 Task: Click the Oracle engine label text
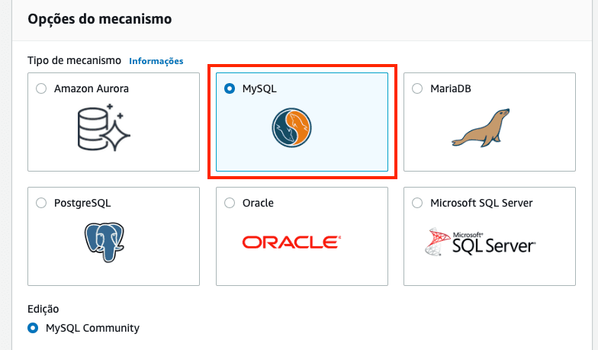[x=258, y=203]
